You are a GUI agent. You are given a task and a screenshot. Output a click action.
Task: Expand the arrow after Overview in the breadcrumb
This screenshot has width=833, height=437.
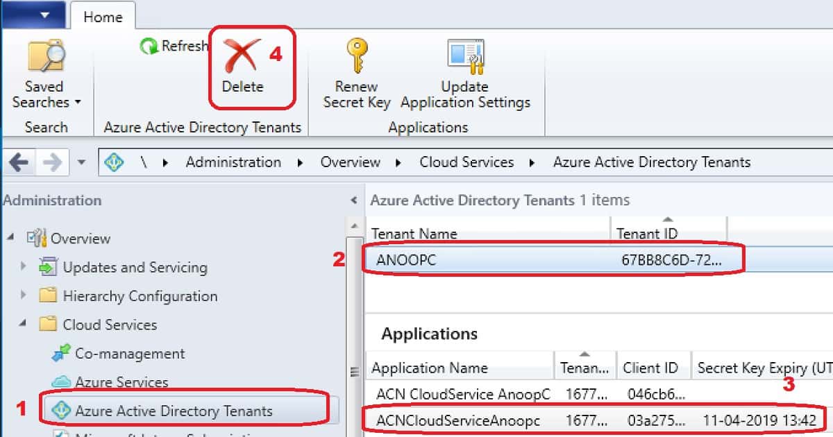pos(400,163)
